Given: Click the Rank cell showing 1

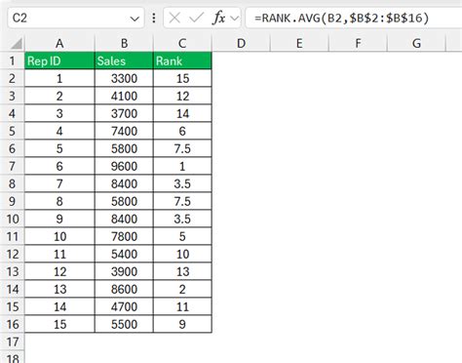Looking at the screenshot, I should pos(182,166).
